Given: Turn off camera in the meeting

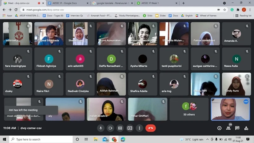Looking at the screenshot, I should click(110, 128).
